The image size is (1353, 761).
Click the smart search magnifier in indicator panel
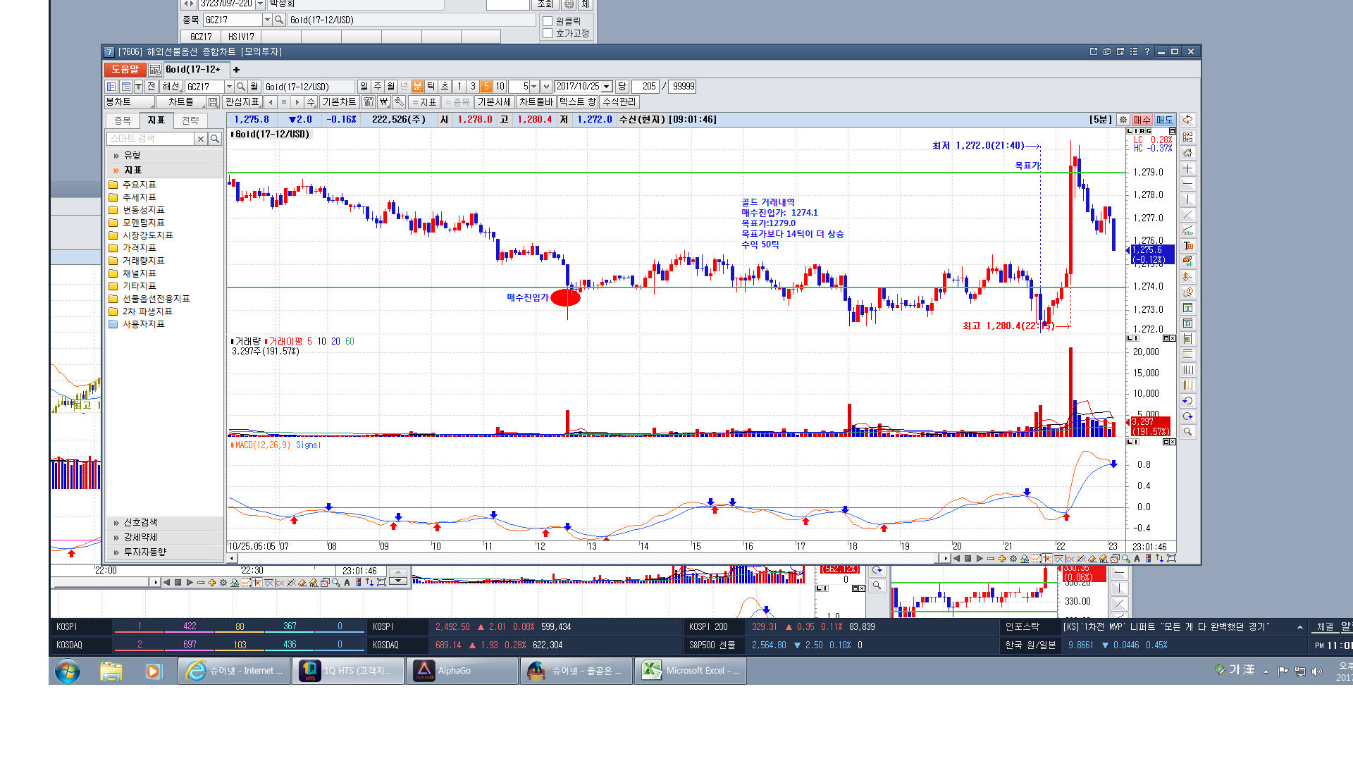tap(215, 139)
